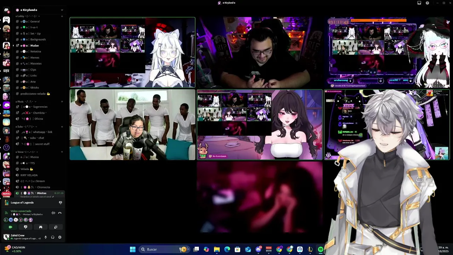The image size is (453, 255).
Task: Toggle the camera video button
Action: [10, 227]
